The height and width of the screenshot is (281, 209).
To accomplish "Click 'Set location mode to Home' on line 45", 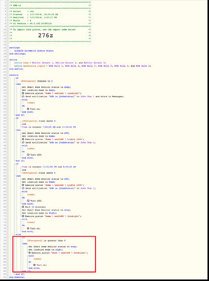I will click(x=38, y=136).
